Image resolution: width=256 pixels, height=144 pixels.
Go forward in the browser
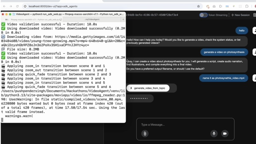11,6
